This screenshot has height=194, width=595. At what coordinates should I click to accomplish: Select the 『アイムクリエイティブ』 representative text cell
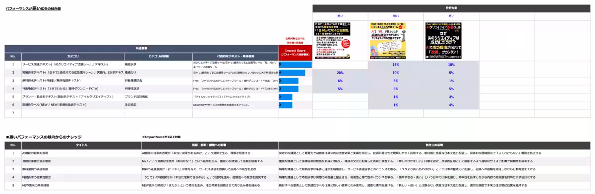pyautogui.click(x=236, y=97)
